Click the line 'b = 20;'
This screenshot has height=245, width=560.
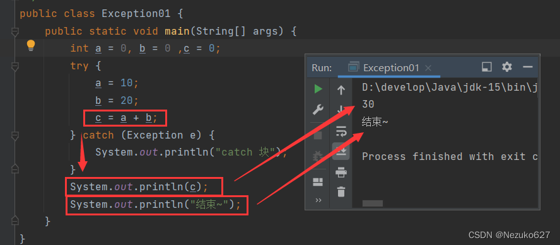point(117,101)
